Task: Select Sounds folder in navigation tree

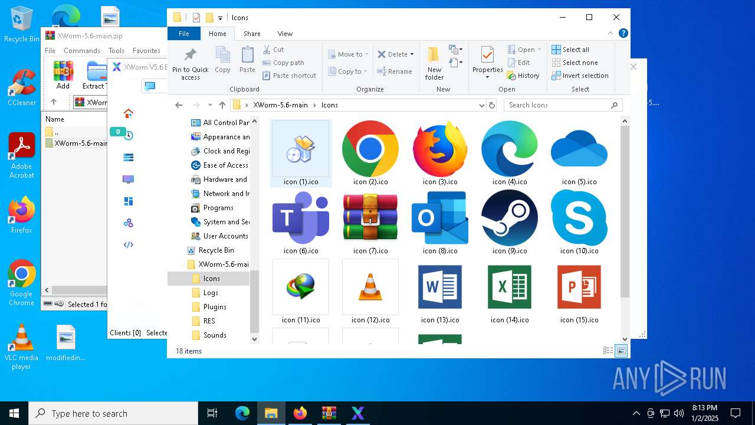Action: click(x=215, y=335)
